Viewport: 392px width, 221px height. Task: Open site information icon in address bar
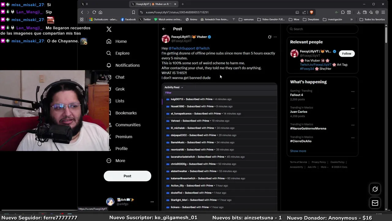click(141, 12)
